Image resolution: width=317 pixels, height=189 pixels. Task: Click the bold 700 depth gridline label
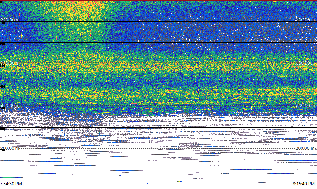coord(3,150)
